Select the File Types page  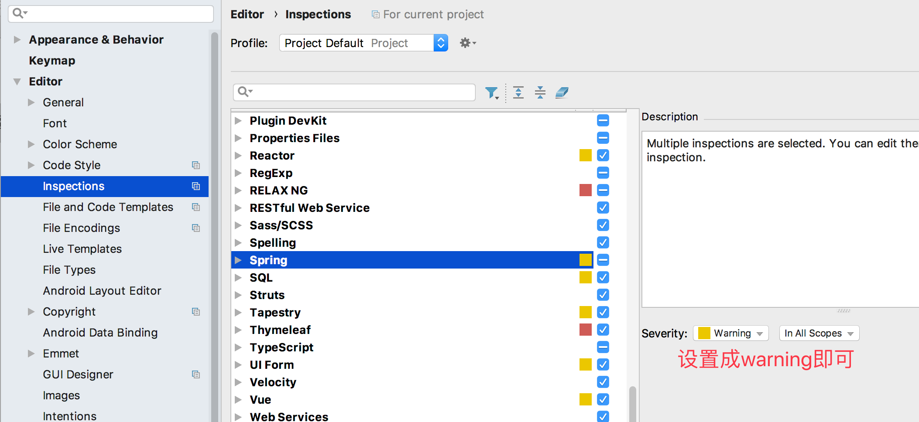[x=69, y=270]
